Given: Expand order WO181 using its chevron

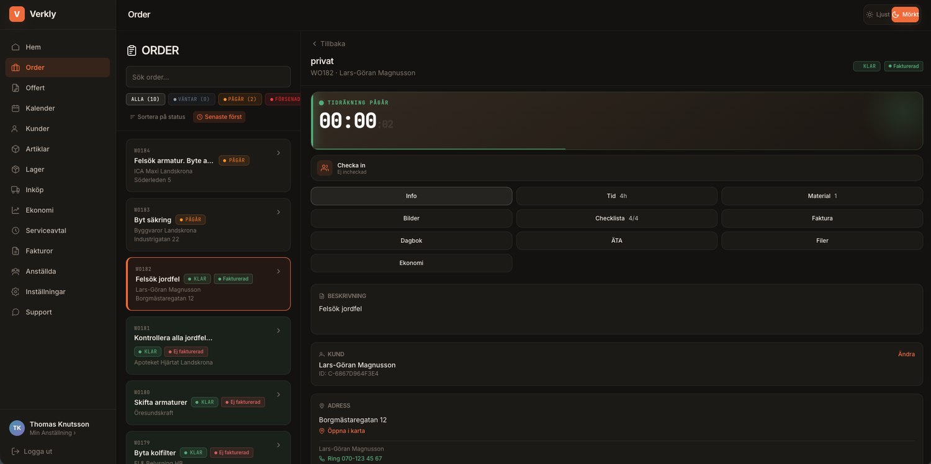Looking at the screenshot, I should tap(279, 331).
